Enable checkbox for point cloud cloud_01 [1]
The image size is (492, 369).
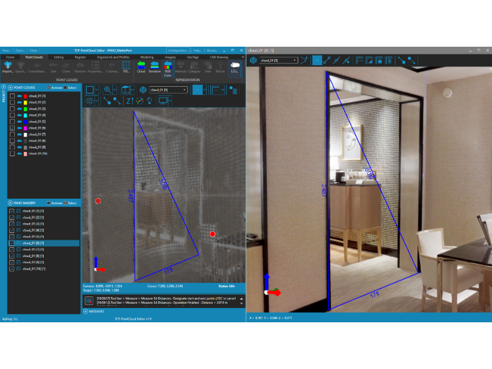(x=12, y=96)
